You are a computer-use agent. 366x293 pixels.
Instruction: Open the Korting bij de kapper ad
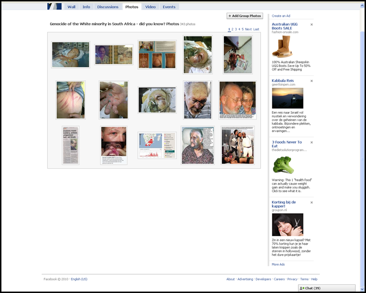(x=284, y=204)
